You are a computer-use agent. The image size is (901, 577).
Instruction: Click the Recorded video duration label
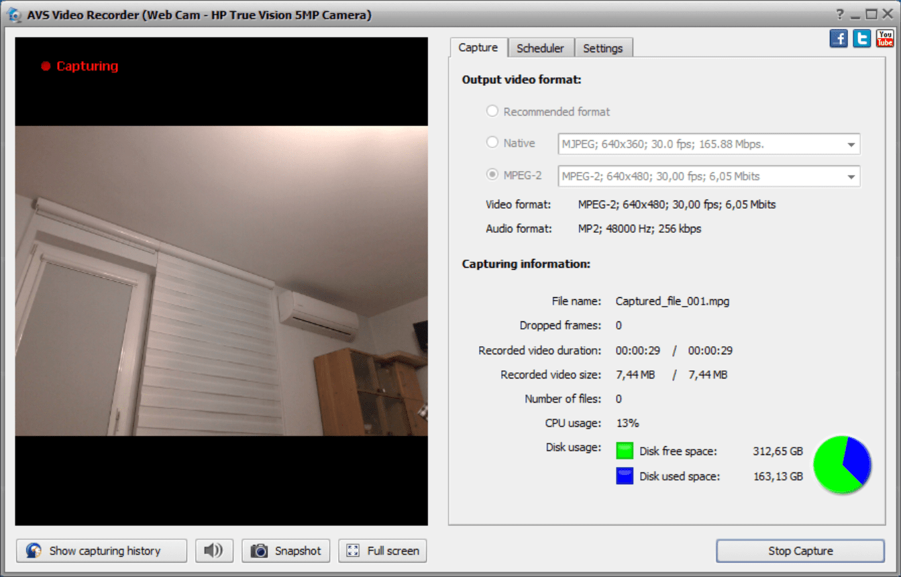click(540, 350)
